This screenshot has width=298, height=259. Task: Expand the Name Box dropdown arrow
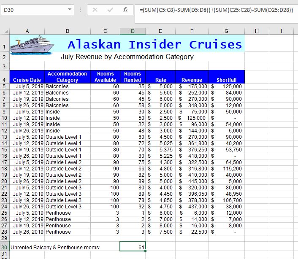[x=70, y=10]
